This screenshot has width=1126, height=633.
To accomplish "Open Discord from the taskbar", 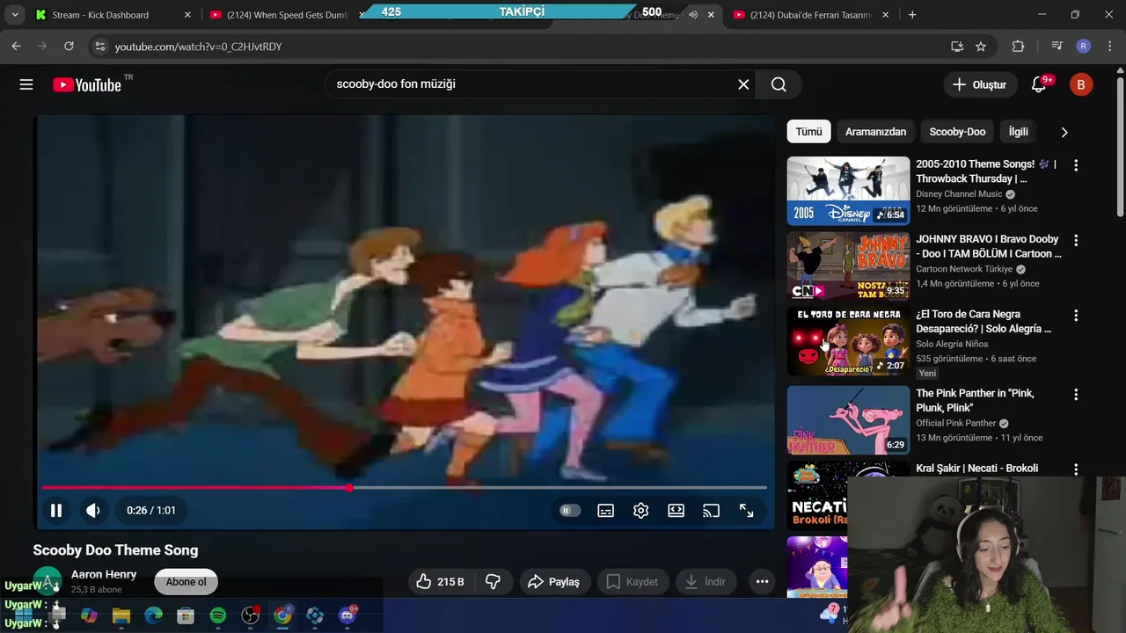I will (x=347, y=615).
